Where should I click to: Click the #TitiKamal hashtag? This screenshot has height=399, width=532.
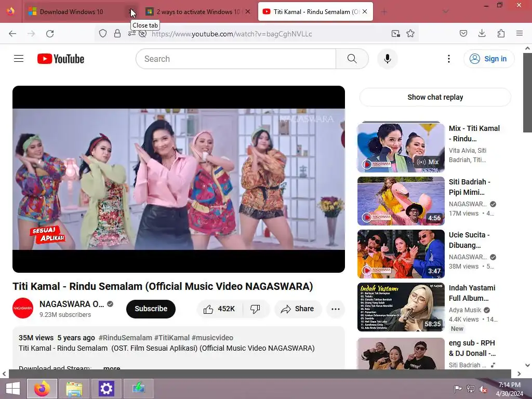click(171, 338)
